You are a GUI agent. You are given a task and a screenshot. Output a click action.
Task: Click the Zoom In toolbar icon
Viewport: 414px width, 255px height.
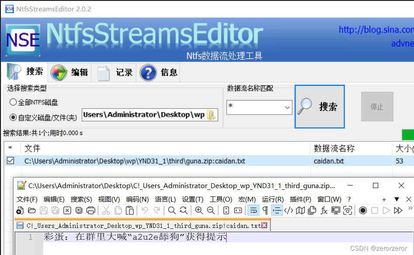[199, 210]
